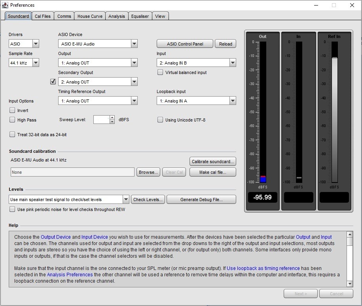Click the Check Levels button
Viewport: 362px width, 306px height.
[x=148, y=199]
